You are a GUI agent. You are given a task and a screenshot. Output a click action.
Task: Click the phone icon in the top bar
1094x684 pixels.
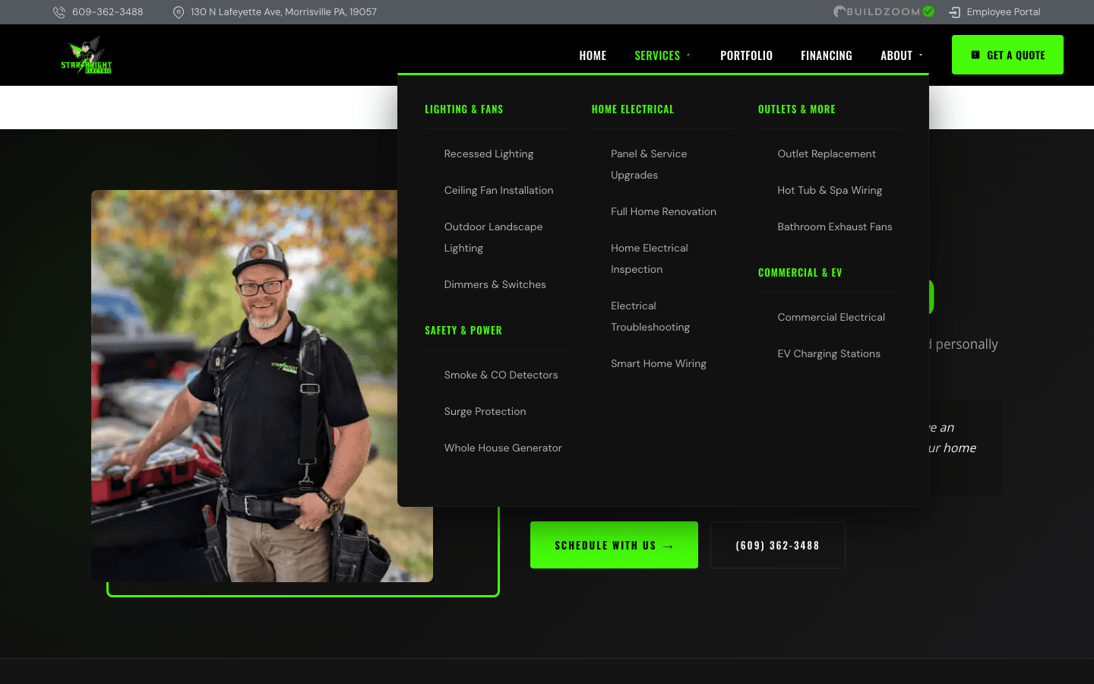[x=58, y=11]
